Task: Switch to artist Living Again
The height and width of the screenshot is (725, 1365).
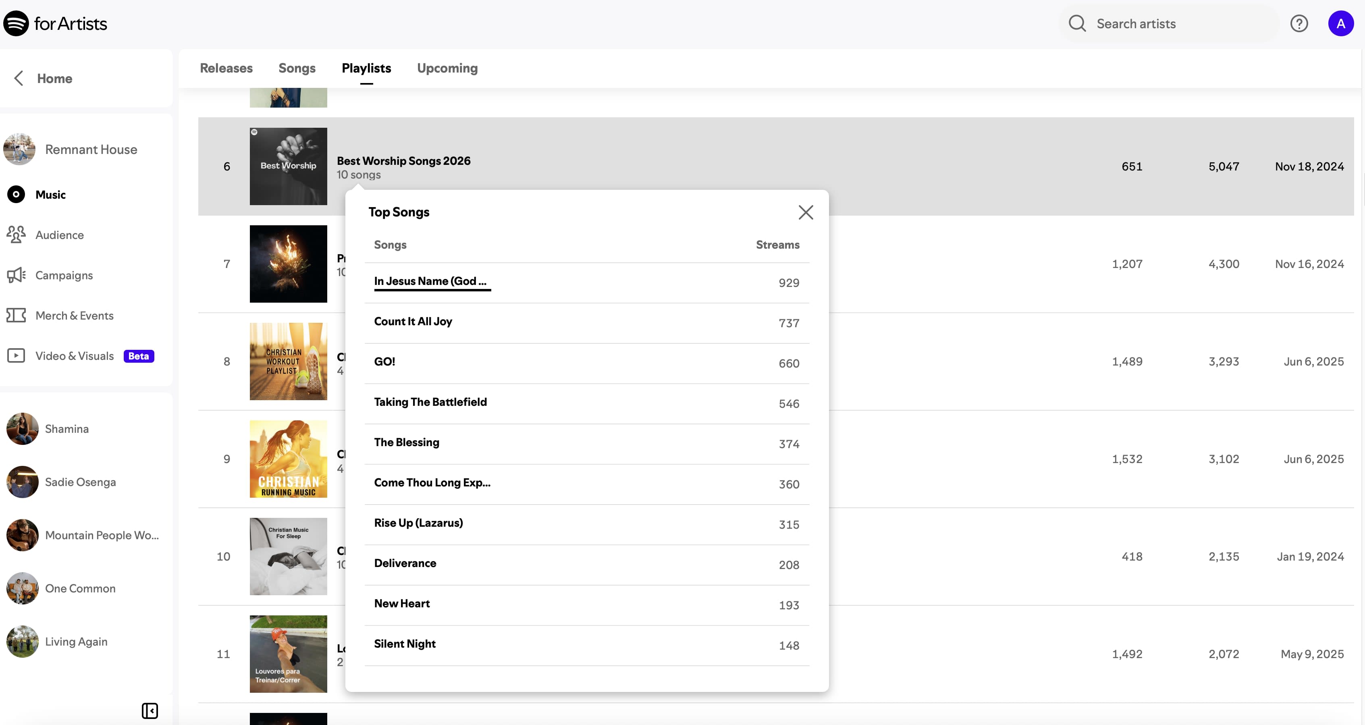Action: (76, 641)
